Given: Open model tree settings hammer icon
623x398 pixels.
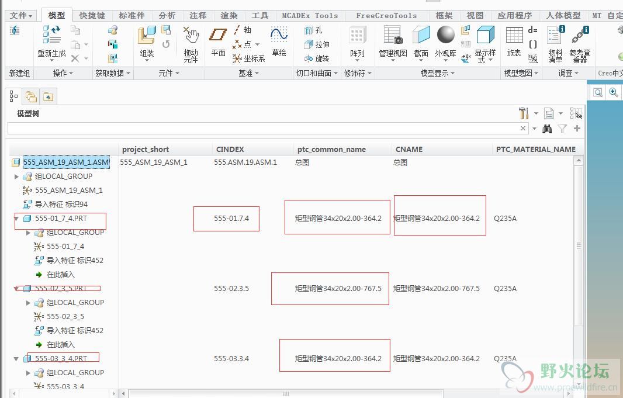Looking at the screenshot, I should click(x=524, y=113).
